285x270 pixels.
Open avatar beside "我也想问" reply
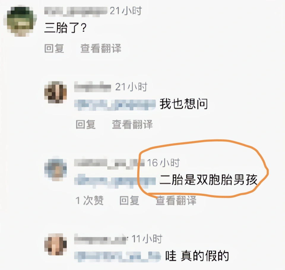click(56, 92)
